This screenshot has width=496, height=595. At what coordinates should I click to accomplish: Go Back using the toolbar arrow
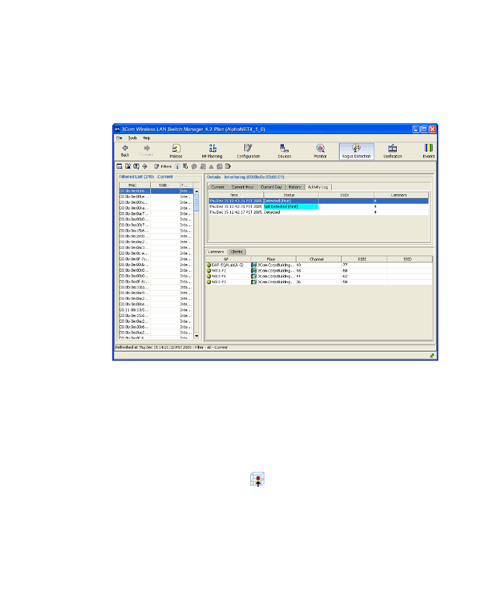125,151
